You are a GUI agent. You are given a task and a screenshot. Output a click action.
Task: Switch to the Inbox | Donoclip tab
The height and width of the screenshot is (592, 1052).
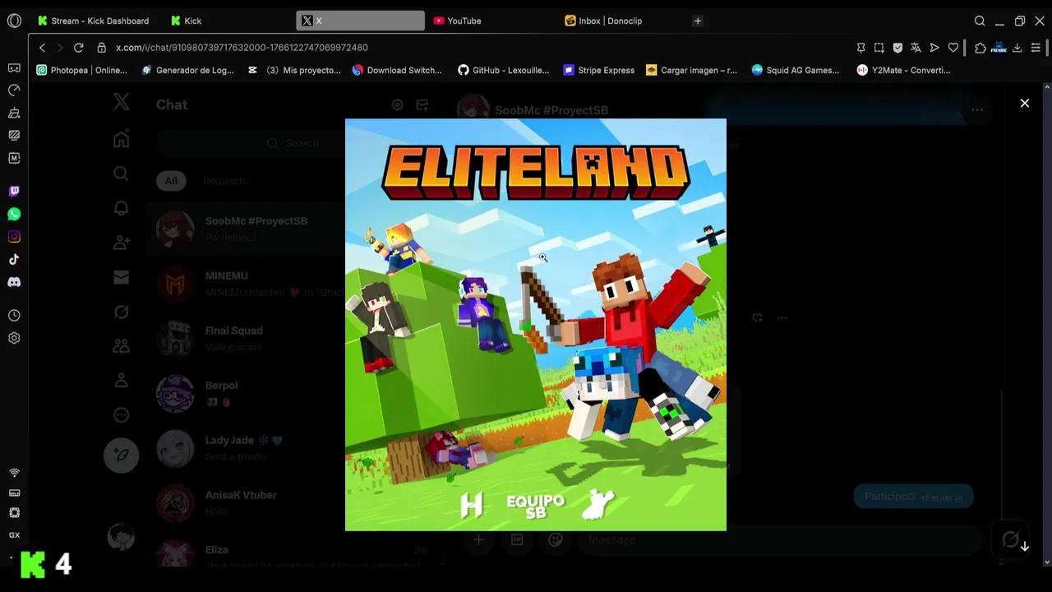click(621, 21)
